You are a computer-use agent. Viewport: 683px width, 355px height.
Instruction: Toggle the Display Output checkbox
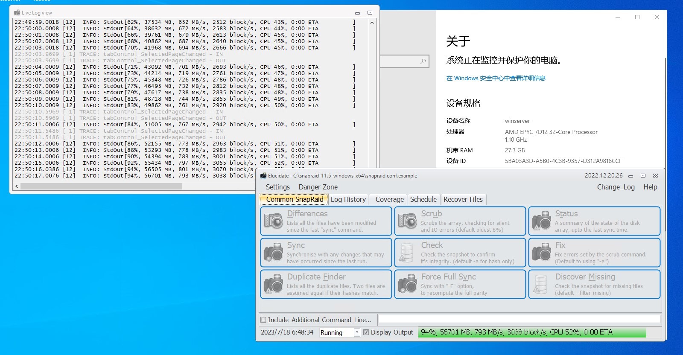click(366, 332)
